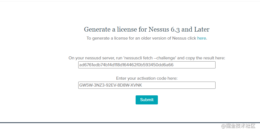Viewport: 260px width, 133px height.
Task: Click the 'On your nessusd server' instruction label
Action: point(91,58)
